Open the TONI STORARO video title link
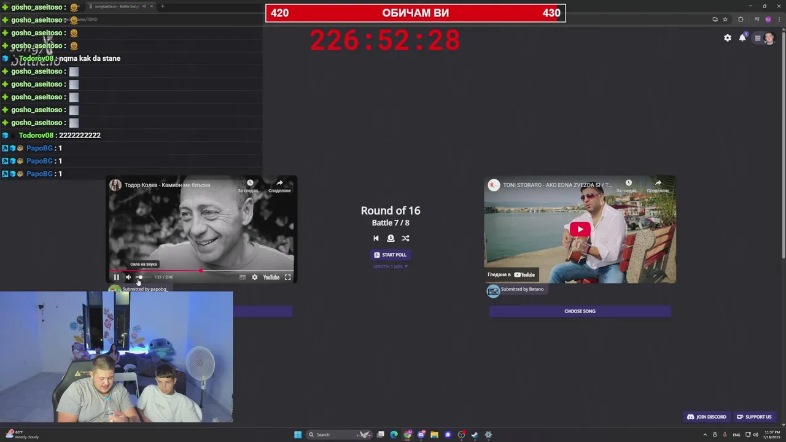Screen dimensions: 786x442 558,185
